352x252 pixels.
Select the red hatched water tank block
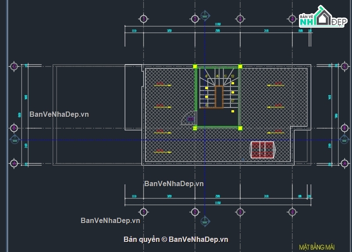point(262,150)
